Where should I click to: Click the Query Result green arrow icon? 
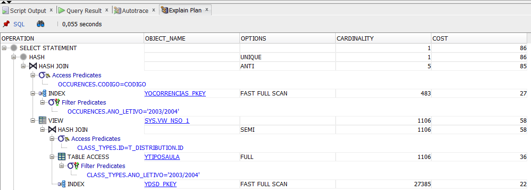tap(62, 11)
